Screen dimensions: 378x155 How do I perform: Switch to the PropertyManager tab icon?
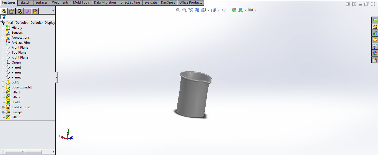tap(12, 11)
